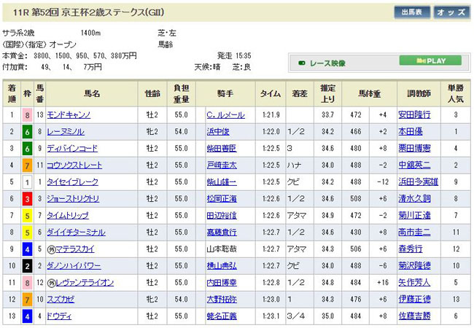Click black frame badge 2 for ダノンハイパワー
Image resolution: width=474 pixels, height=328 pixels.
[x=28, y=266]
